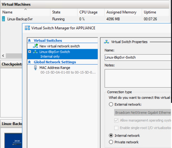Screen dimensions: 172x148
Task: Click the Linux-BkpSvr-Switch network icon
Action: 35,52
